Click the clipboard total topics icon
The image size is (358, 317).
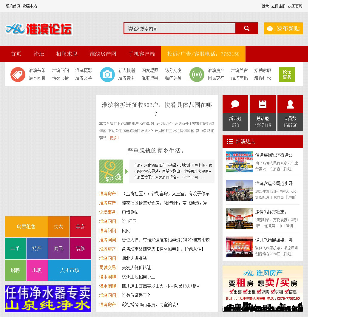(x=263, y=104)
